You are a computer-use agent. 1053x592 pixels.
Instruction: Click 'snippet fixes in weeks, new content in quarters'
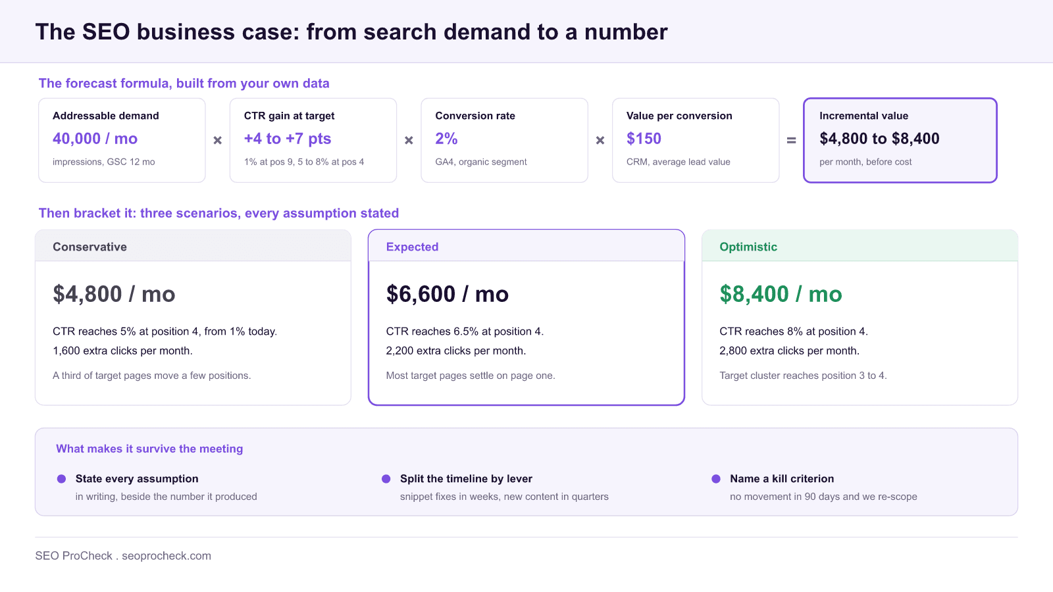pos(504,497)
